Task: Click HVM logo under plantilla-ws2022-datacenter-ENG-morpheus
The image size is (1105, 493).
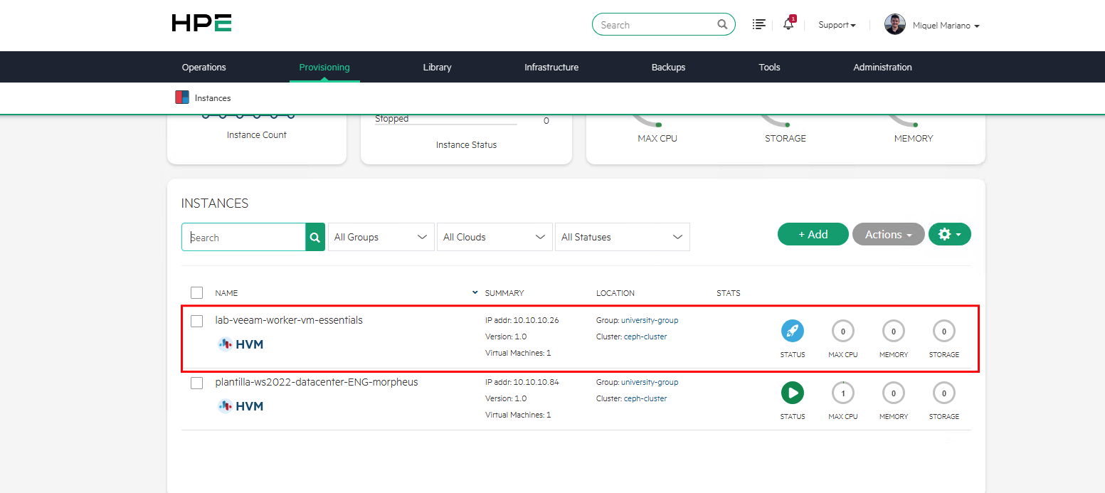Action: [x=240, y=406]
